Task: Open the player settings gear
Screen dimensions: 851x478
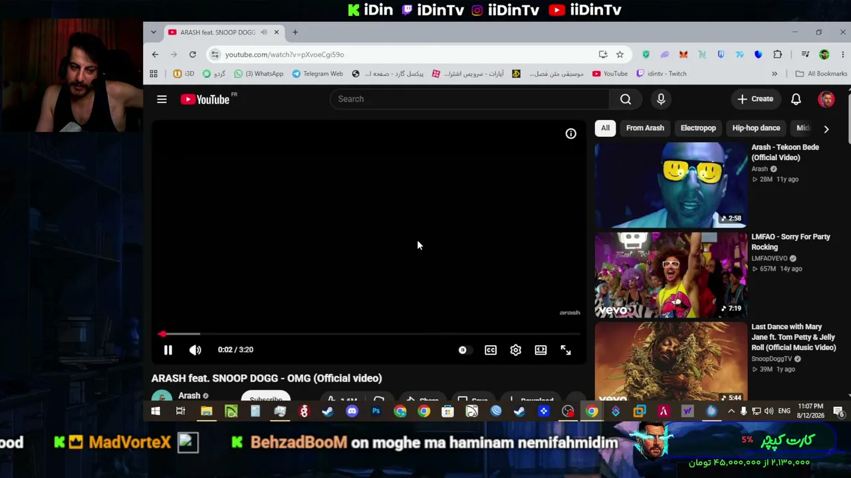Action: coord(516,350)
